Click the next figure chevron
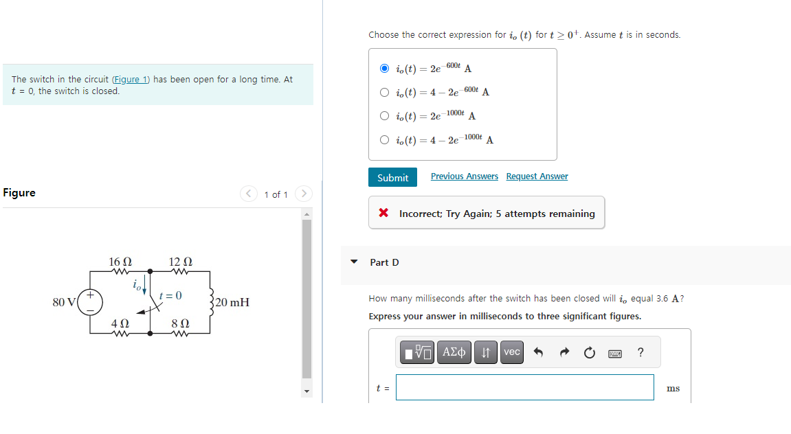The height and width of the screenshot is (434, 791). pyautogui.click(x=304, y=194)
